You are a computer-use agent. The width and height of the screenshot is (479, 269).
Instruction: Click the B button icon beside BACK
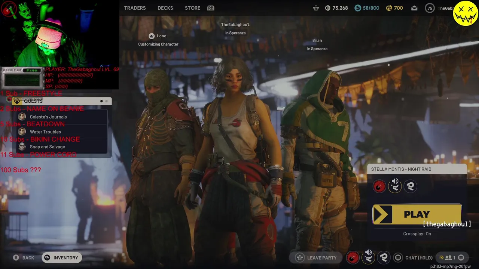[x=16, y=258]
